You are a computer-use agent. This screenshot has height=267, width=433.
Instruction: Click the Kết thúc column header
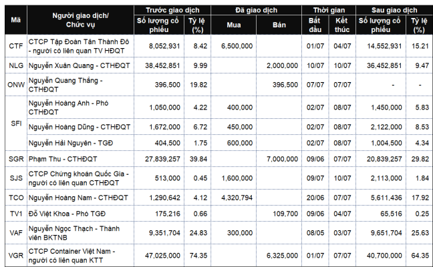342,25
